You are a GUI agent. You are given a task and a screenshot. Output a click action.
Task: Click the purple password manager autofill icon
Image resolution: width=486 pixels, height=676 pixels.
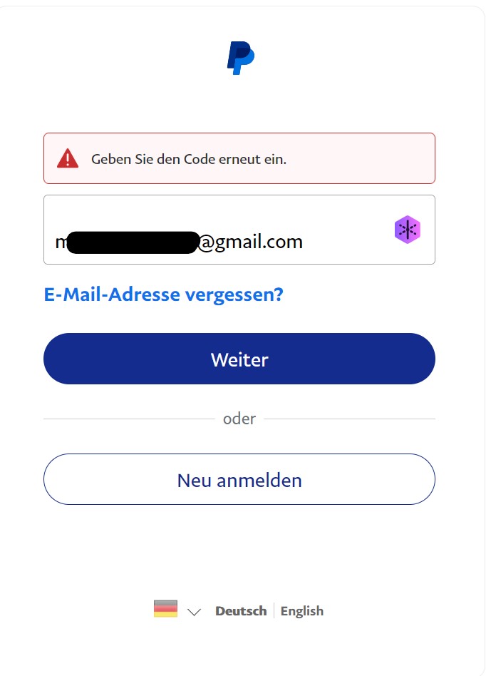407,230
